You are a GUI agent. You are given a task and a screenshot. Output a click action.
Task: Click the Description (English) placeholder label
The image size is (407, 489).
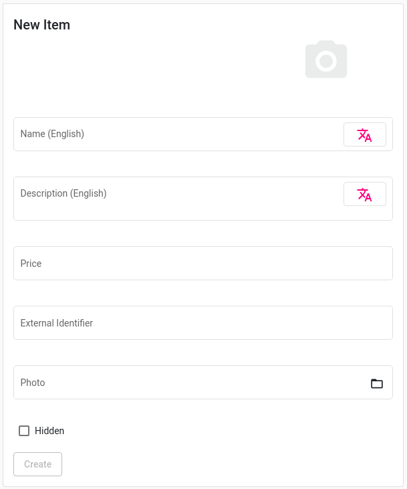point(63,193)
